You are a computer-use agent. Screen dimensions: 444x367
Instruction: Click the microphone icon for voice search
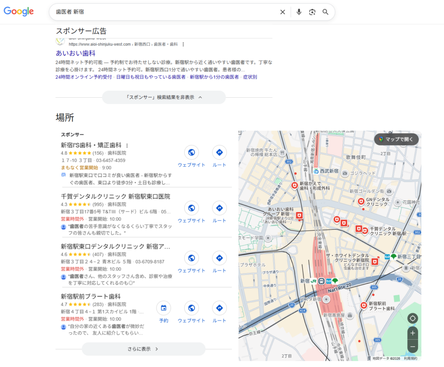tap(299, 12)
